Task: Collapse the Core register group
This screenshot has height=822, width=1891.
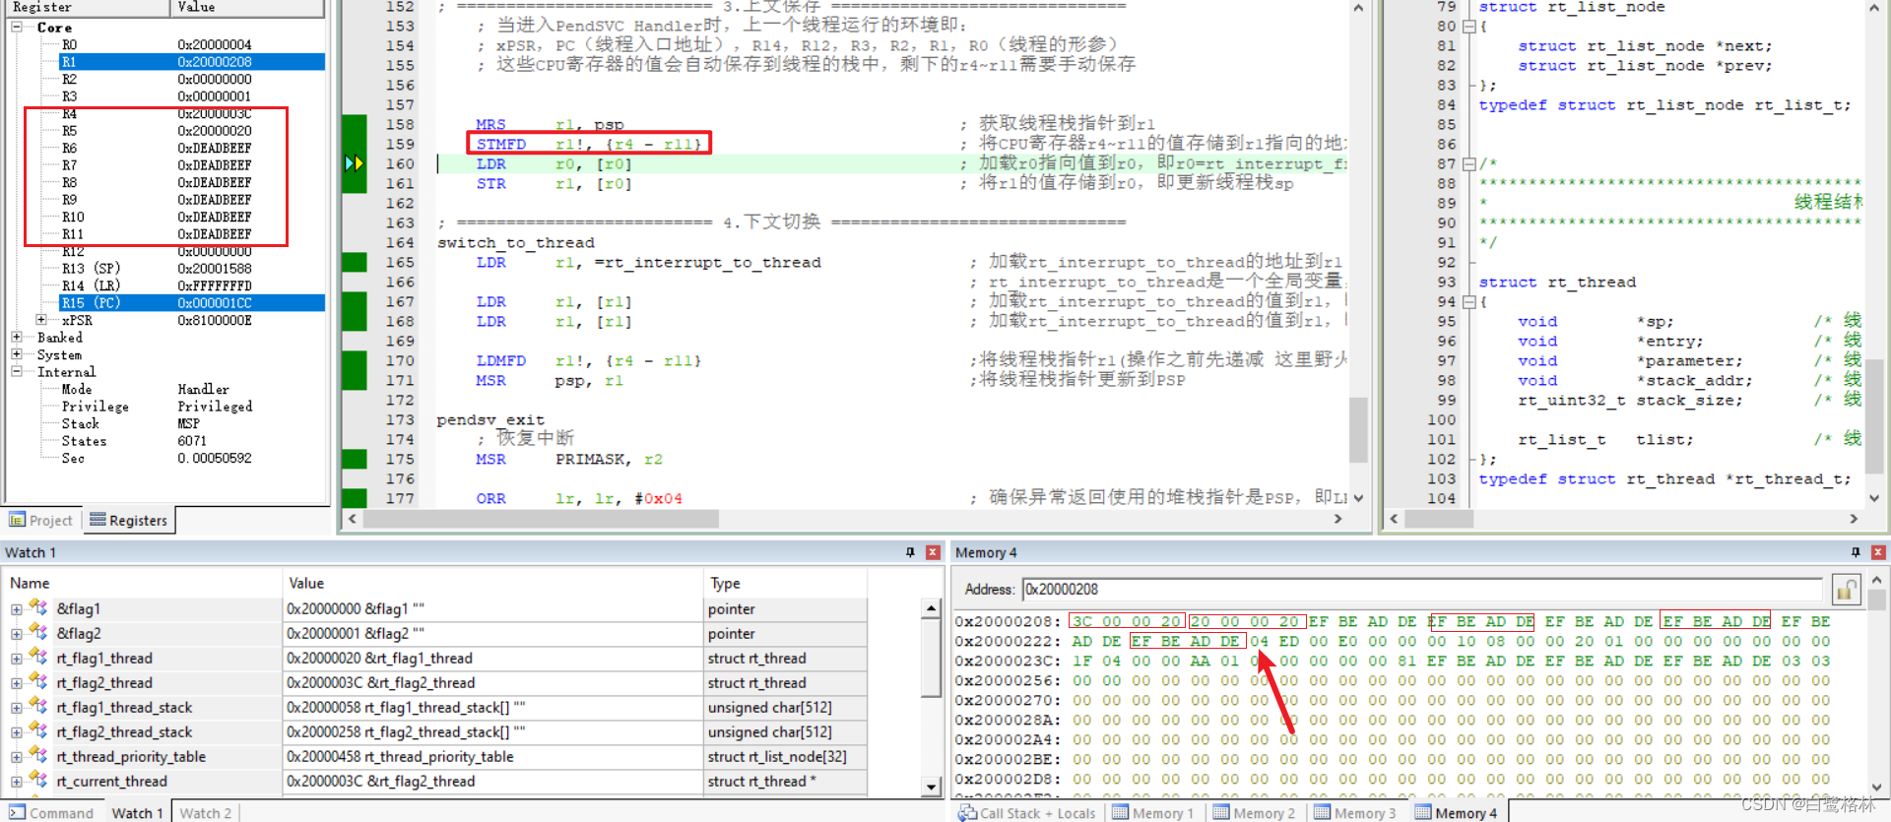Action: pyautogui.click(x=17, y=28)
